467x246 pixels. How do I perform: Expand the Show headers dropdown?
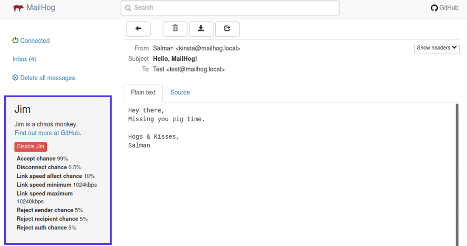point(436,48)
